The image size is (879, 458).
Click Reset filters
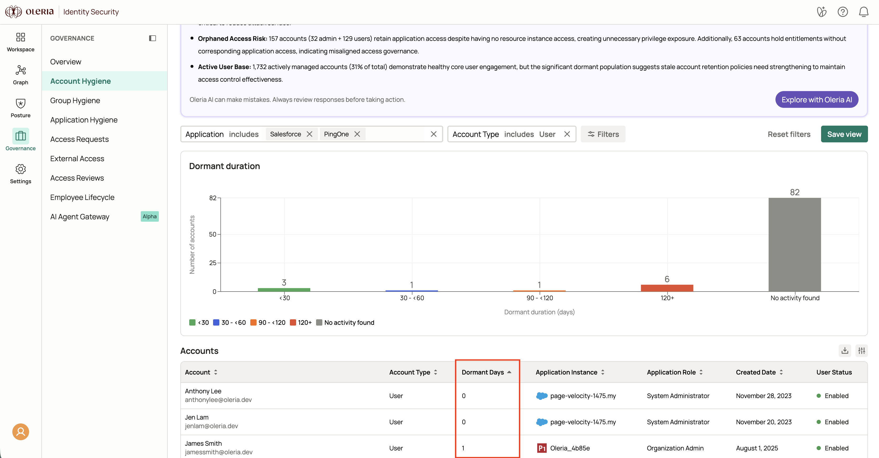789,134
